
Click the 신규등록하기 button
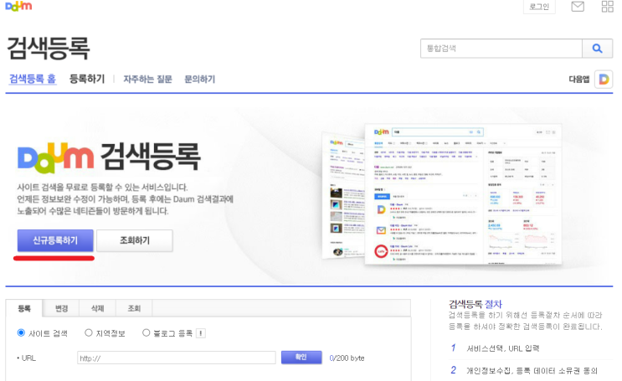[x=55, y=240]
